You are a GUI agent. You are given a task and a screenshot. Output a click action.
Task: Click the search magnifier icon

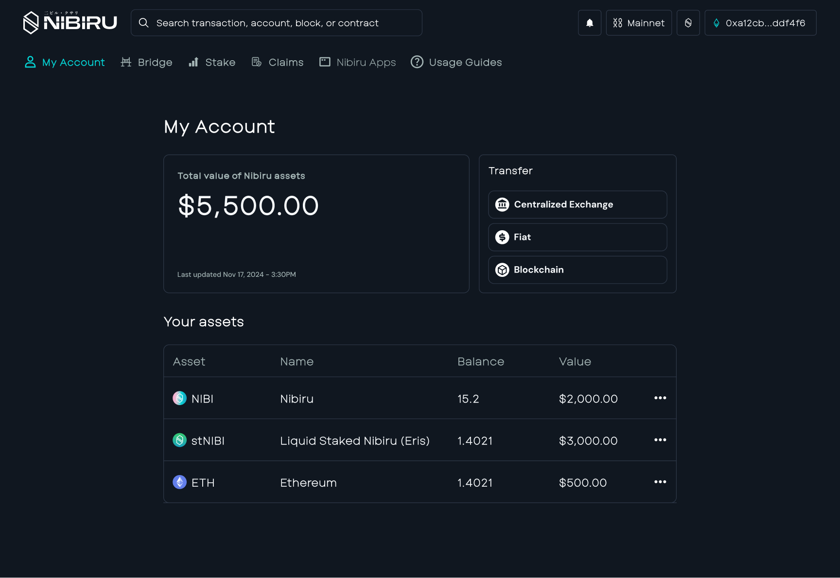143,23
